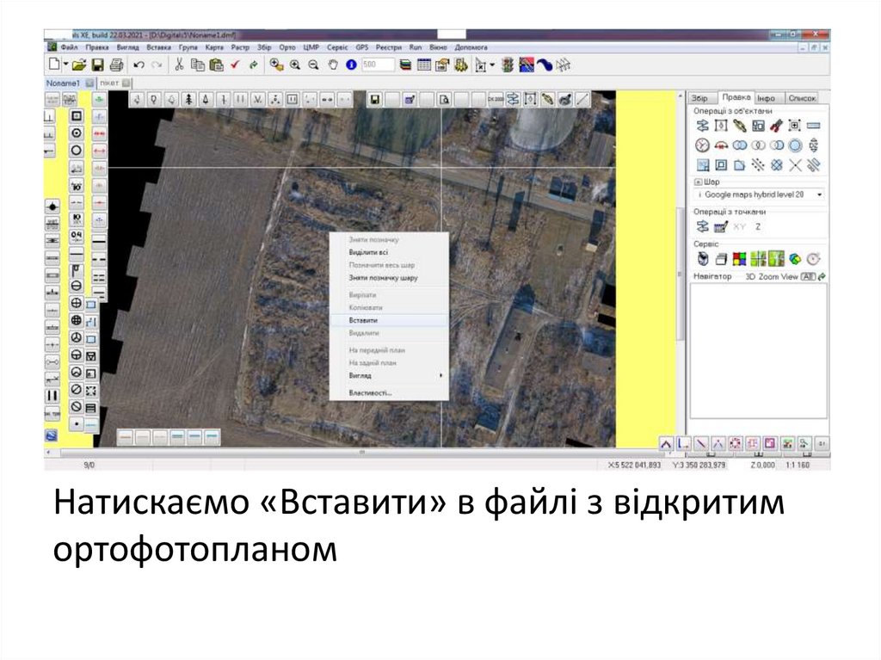Switch to the Список tab
The width and height of the screenshot is (881, 660).
point(801,98)
